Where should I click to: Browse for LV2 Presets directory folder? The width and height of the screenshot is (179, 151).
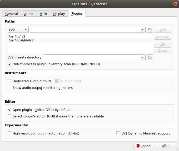coord(150,57)
